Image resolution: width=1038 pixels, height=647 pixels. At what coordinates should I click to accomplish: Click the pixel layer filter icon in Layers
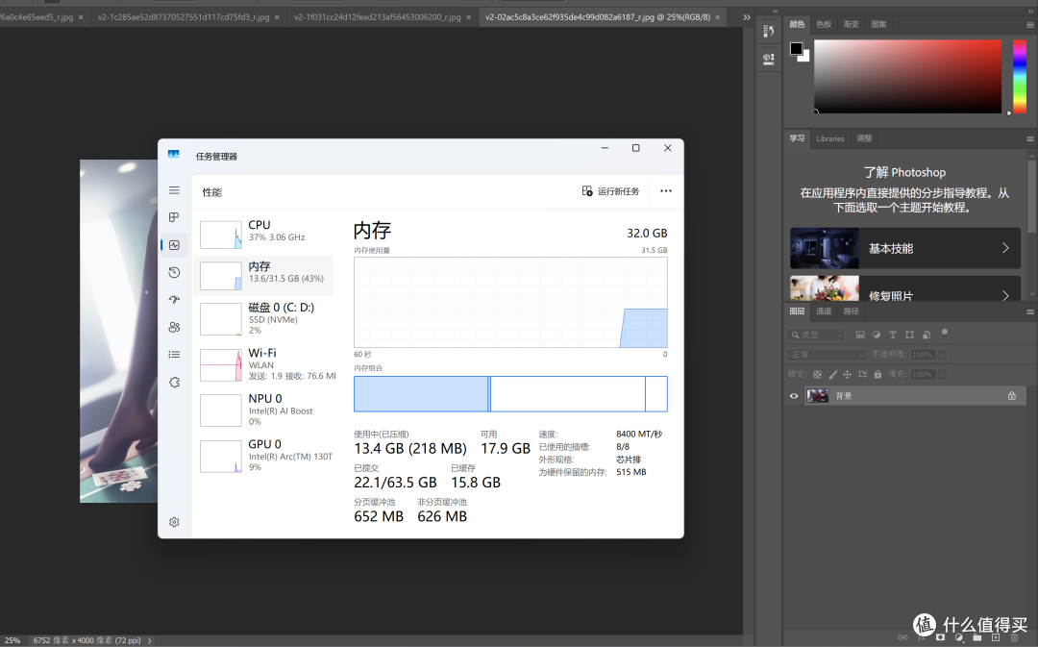860,335
